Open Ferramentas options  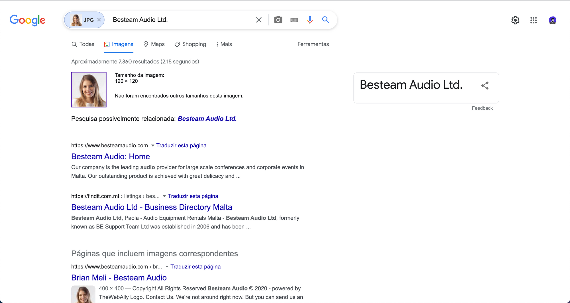click(313, 44)
